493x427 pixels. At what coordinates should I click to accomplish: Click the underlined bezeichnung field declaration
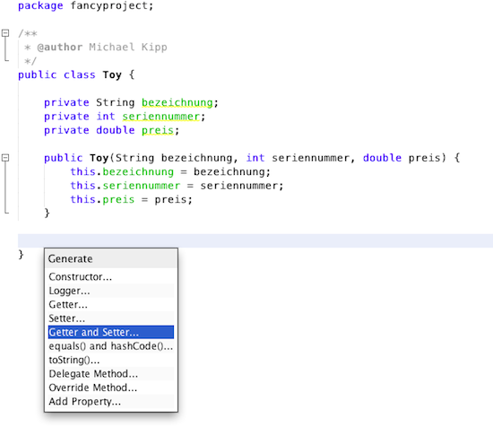[177, 102]
